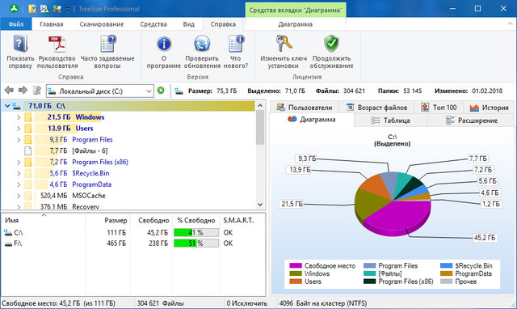
Task: Click second quick access toolbar icon in title bar
Action: click(x=44, y=9)
